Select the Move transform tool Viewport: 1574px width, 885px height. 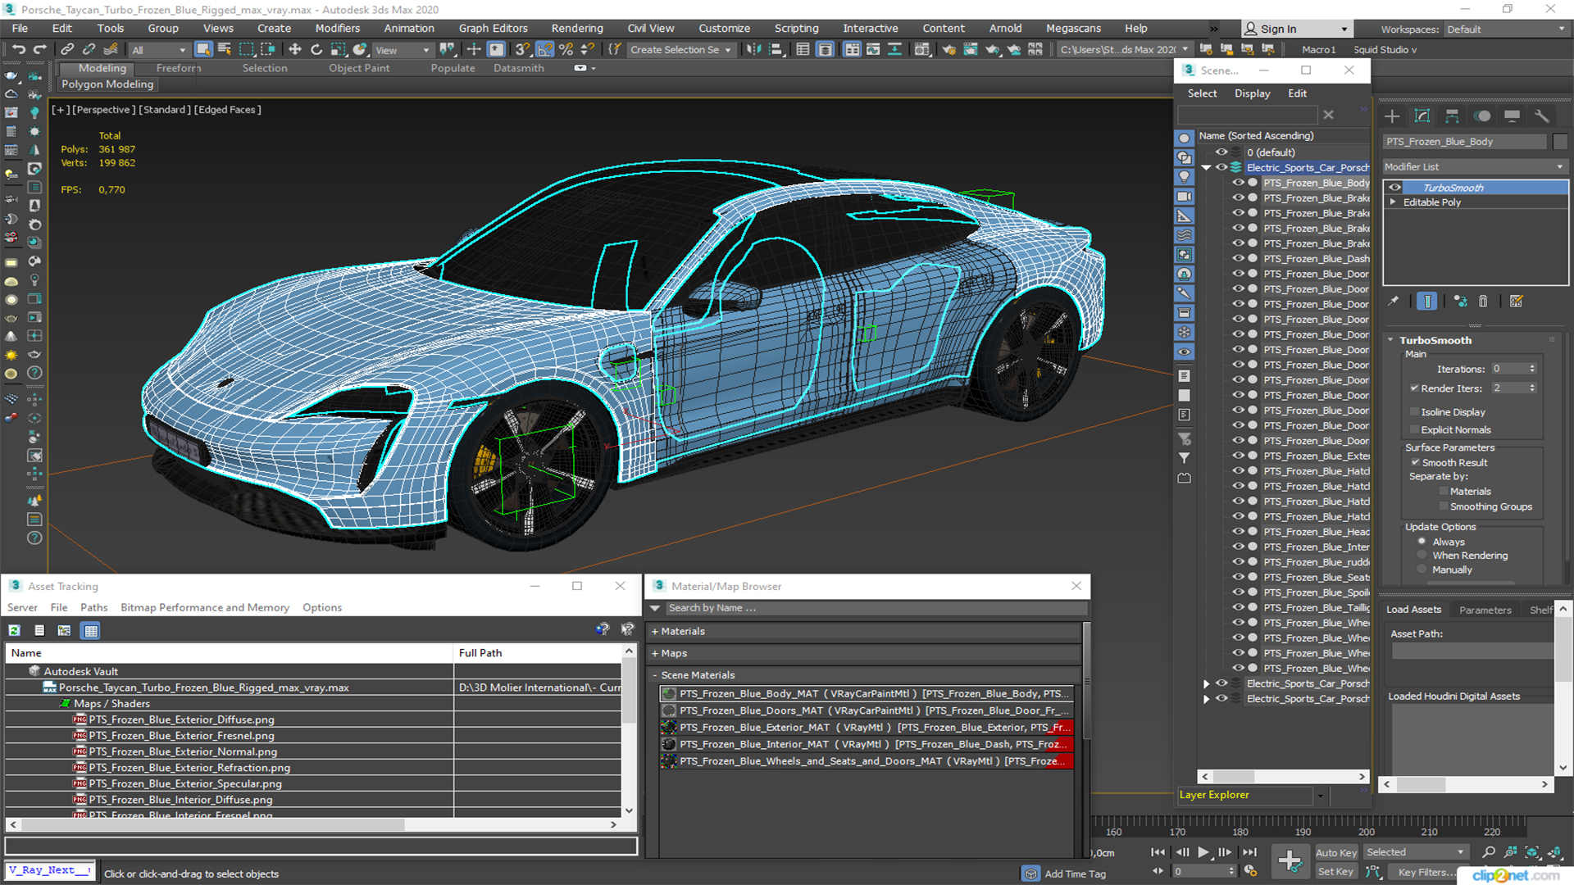[295, 50]
